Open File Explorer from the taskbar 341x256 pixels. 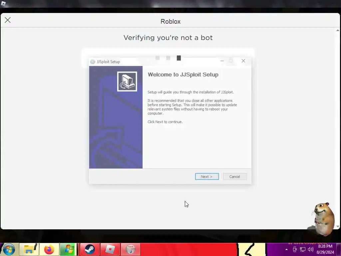tap(29, 249)
